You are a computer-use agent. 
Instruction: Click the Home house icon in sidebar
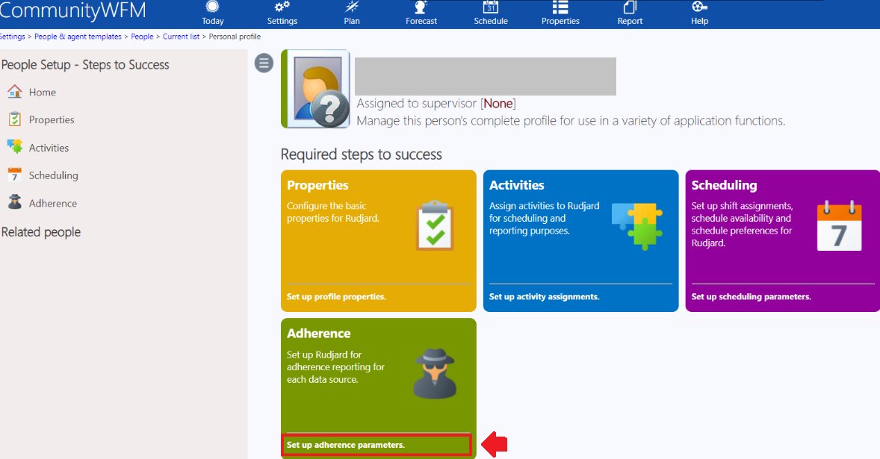[x=15, y=91]
